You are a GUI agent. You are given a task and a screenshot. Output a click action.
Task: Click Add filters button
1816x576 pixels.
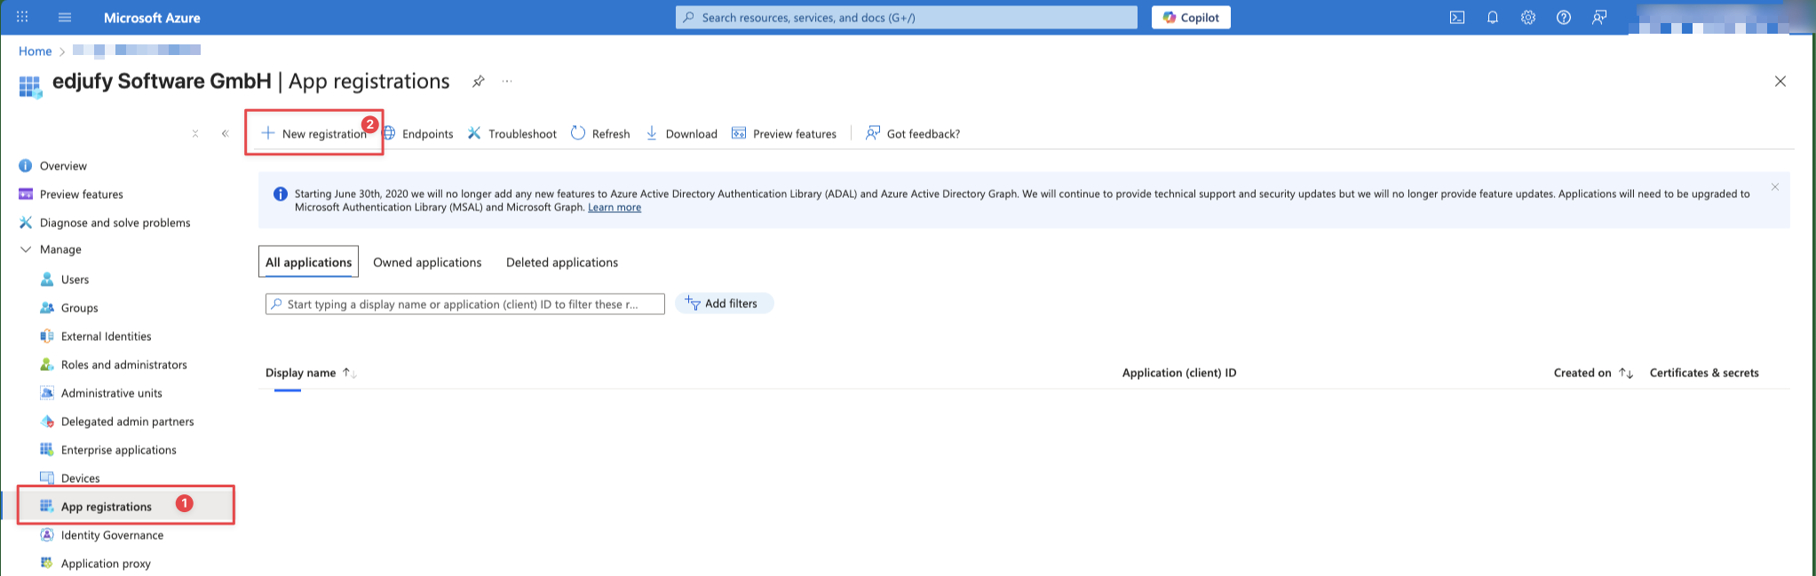724,304
